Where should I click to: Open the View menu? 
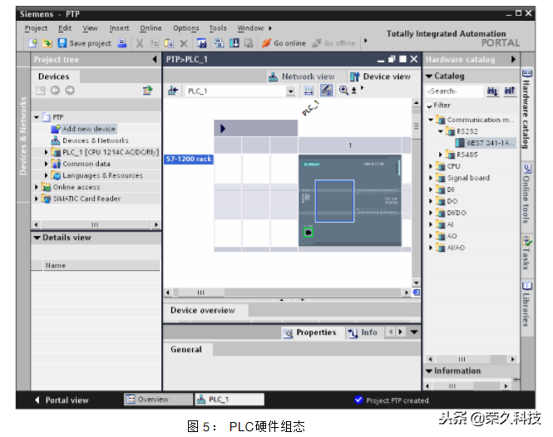(90, 28)
